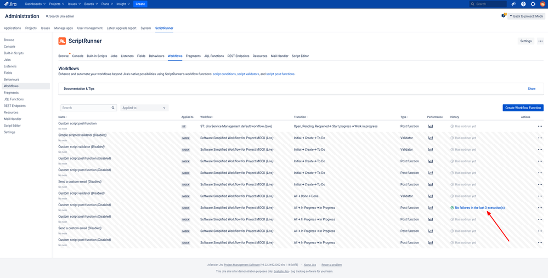Open the JQL Functions tab
The height and width of the screenshot is (278, 548).
214,56
